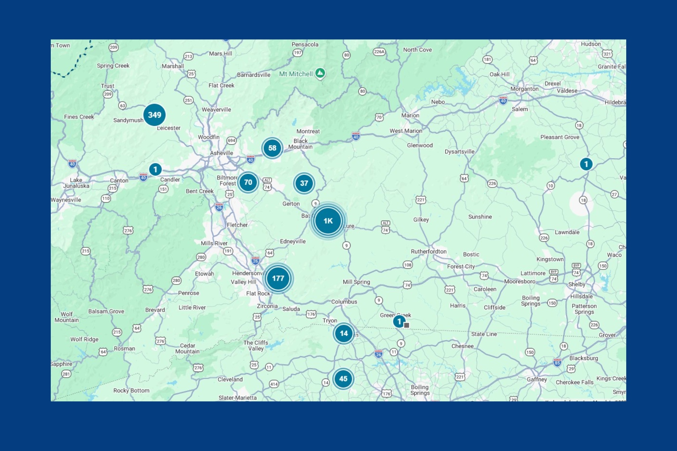The height and width of the screenshot is (451, 677).
Task: Click the Rutherfordton town label
Action: point(428,251)
